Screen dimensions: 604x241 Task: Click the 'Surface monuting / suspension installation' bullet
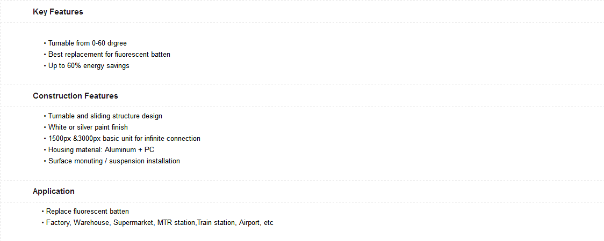pyautogui.click(x=114, y=161)
